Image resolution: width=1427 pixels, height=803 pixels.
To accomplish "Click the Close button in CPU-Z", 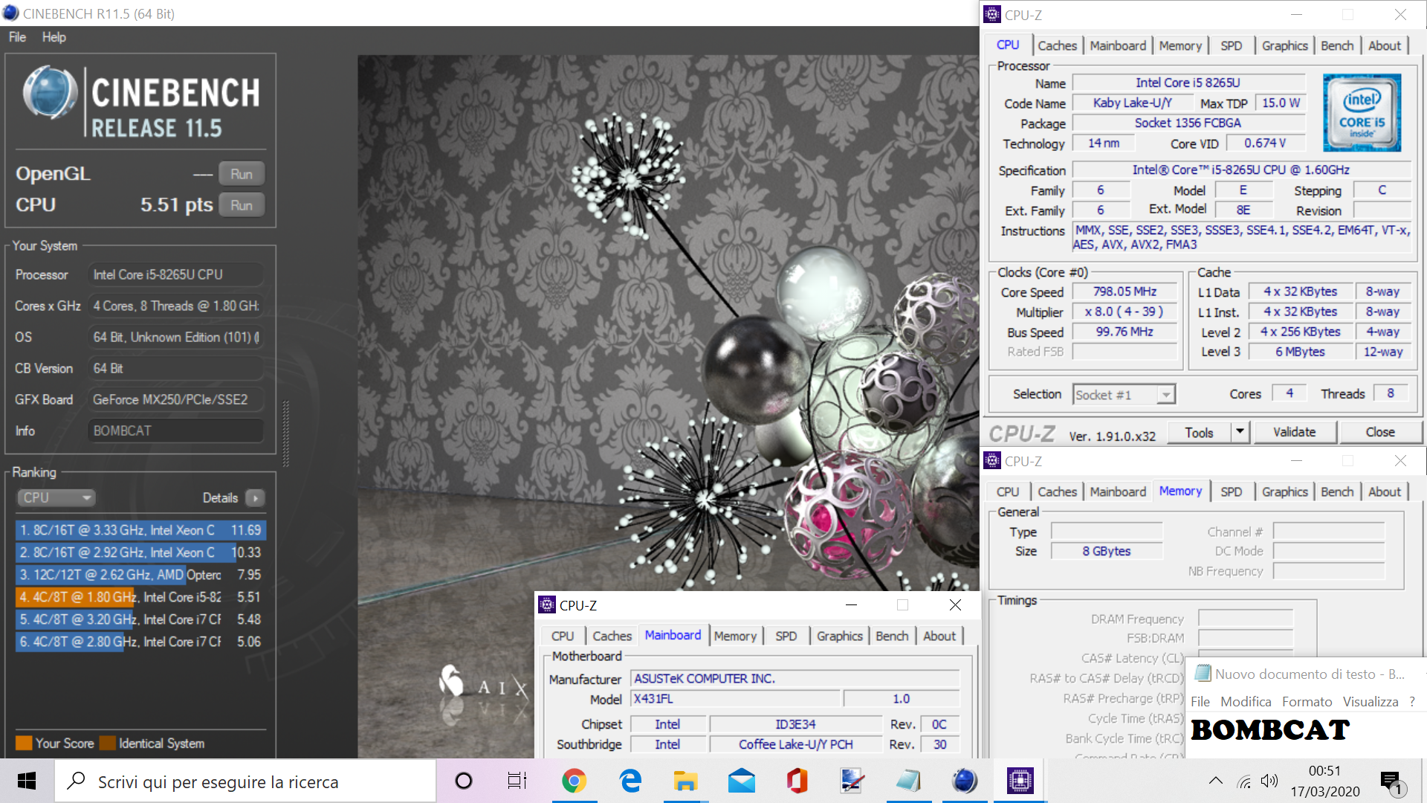I will coord(1380,432).
